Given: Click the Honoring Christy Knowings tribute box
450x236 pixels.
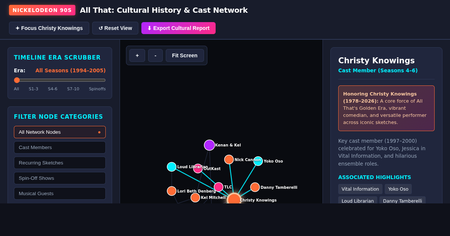Looking at the screenshot, I should (386, 108).
